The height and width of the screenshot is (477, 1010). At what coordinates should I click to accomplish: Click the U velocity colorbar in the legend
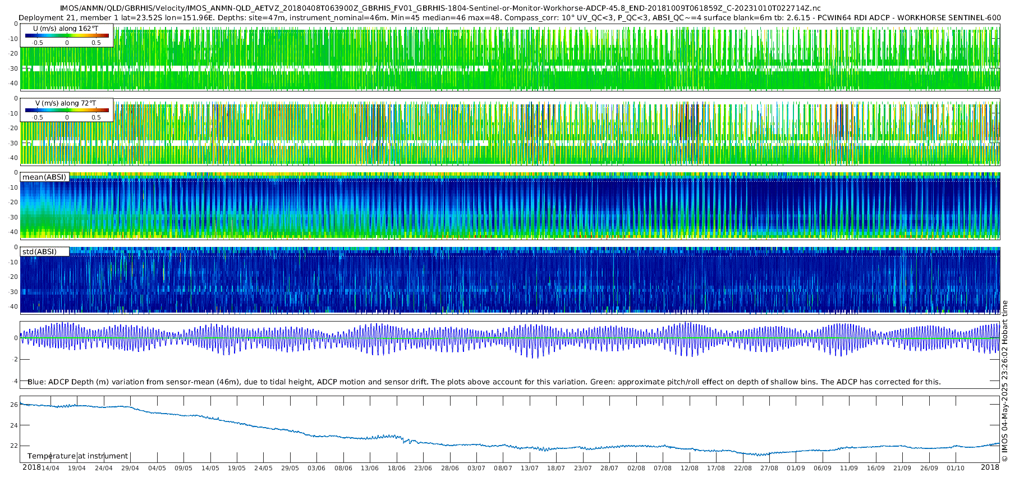pos(67,36)
